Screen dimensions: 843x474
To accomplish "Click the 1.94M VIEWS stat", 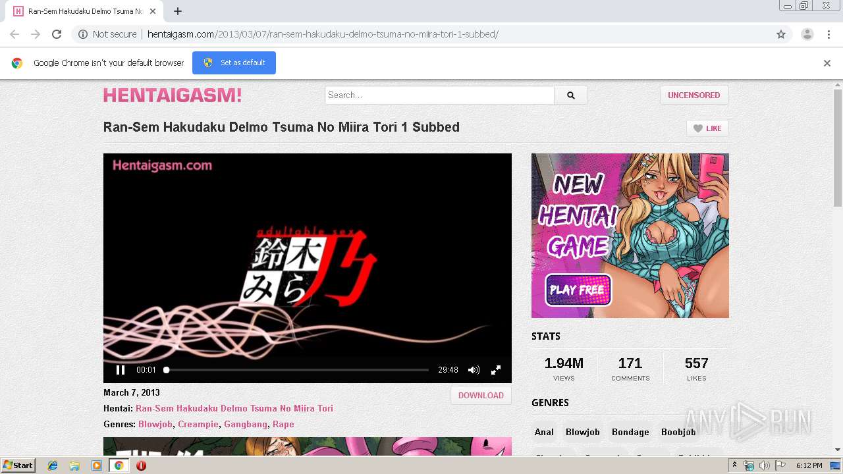I will (x=564, y=369).
